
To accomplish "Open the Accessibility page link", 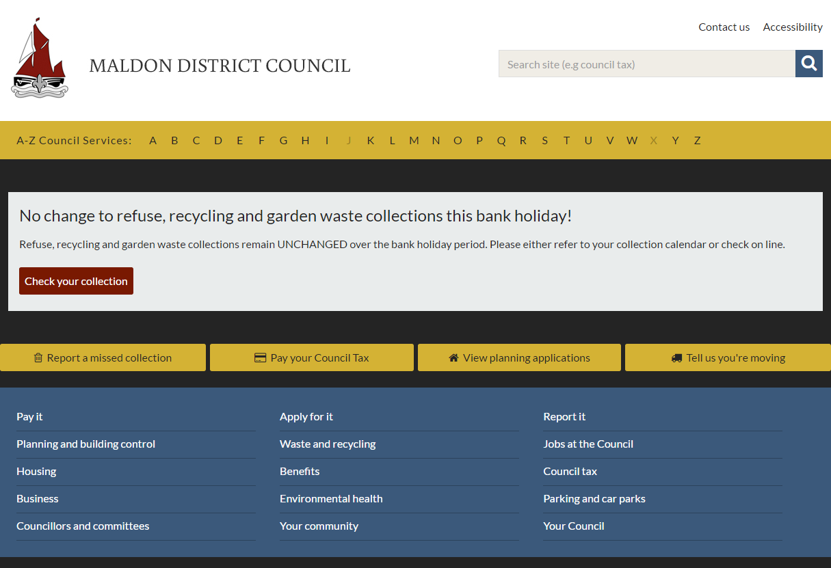I will pos(792,27).
